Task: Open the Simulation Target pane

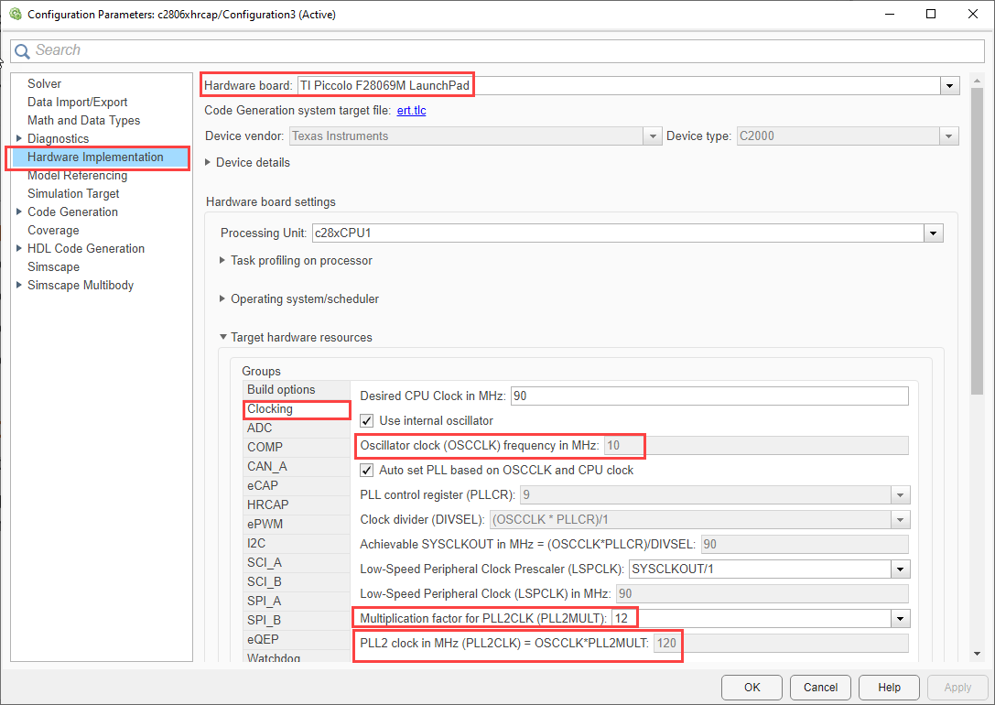Action: [73, 193]
